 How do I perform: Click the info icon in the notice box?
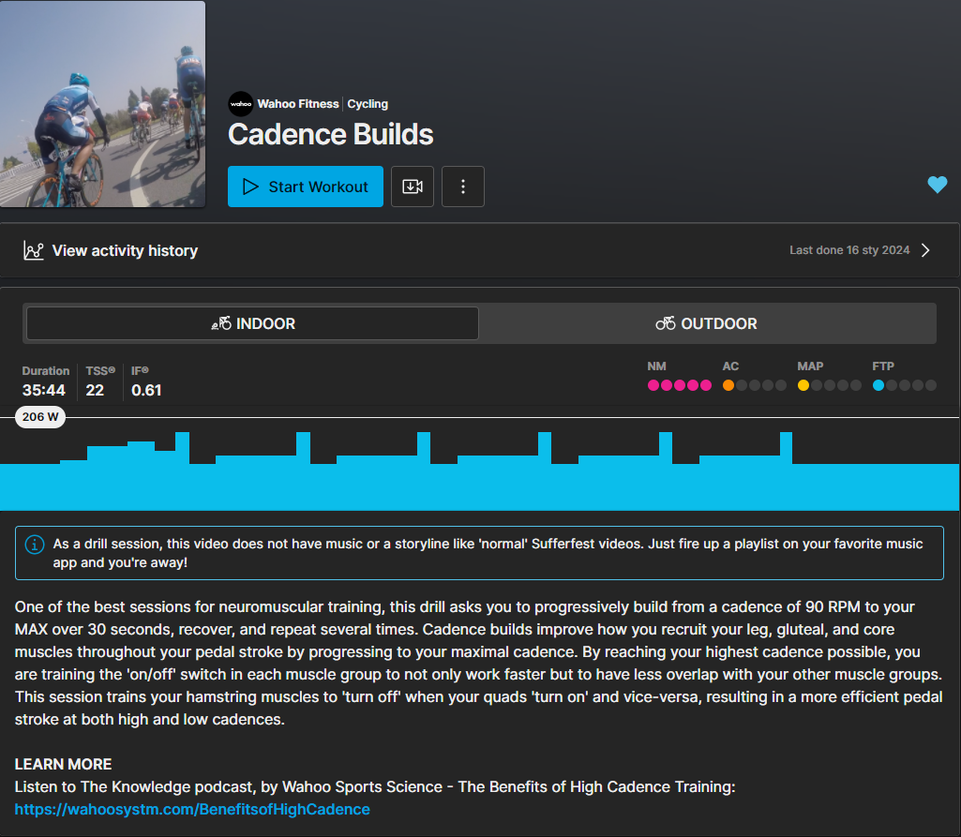pyautogui.click(x=35, y=545)
